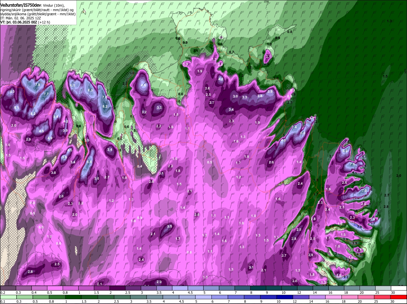The height and width of the screenshot is (304, 407).
Task: Click the '7.4' value on the map
Action: (x=294, y=127)
